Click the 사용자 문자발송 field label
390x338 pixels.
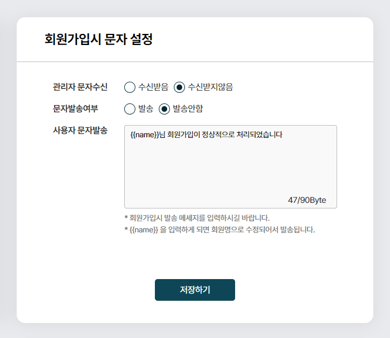tap(80, 130)
